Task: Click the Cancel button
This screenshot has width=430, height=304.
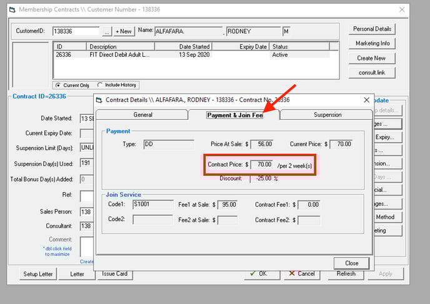Action: (x=302, y=274)
